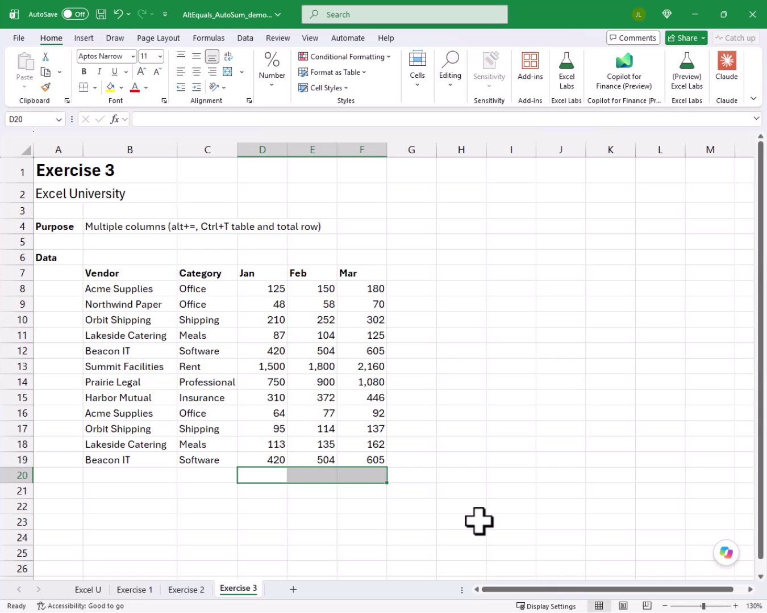The width and height of the screenshot is (767, 613).
Task: Open the Excel Labs flask icon
Action: (x=566, y=70)
